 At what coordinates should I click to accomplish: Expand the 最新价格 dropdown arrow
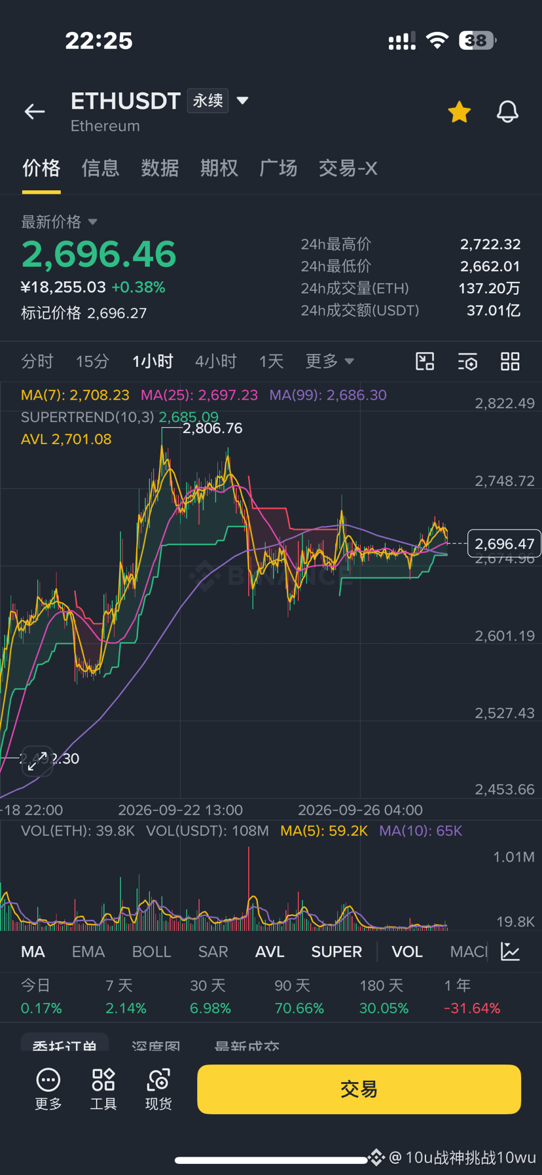pos(92,222)
